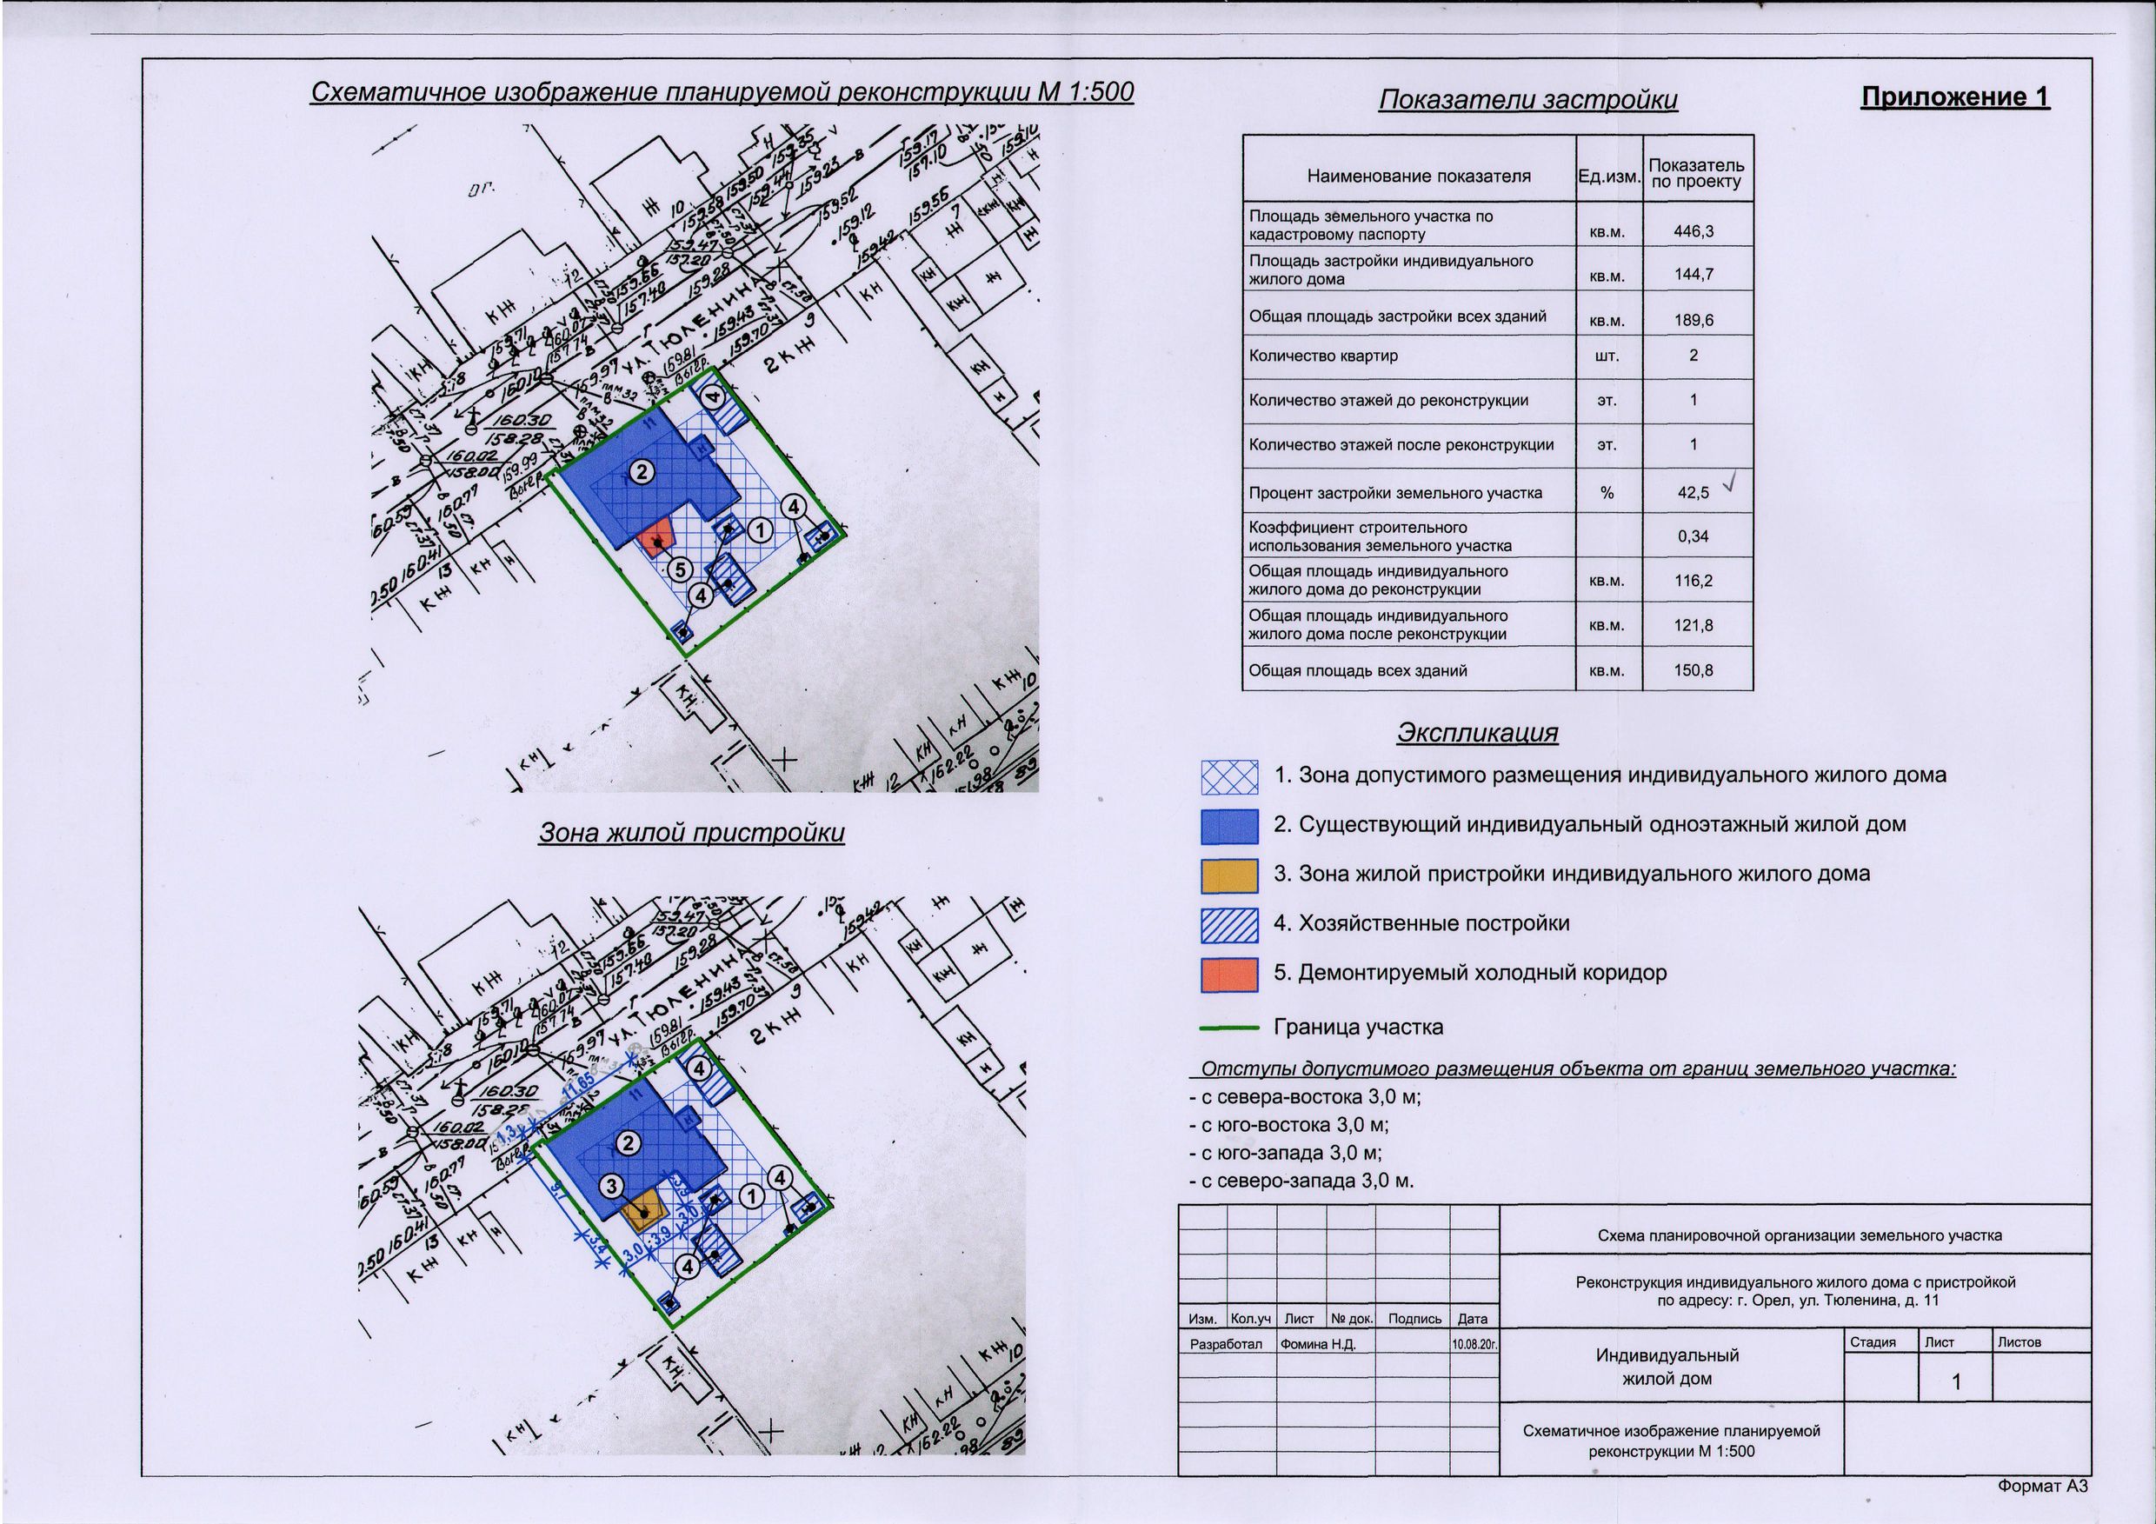Select the 'Листов' header cell
Viewport: 2156px width, 1524px height.
point(2019,1341)
